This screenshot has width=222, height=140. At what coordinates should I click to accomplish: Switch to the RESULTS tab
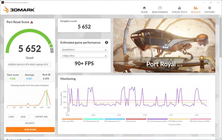(196, 10)
